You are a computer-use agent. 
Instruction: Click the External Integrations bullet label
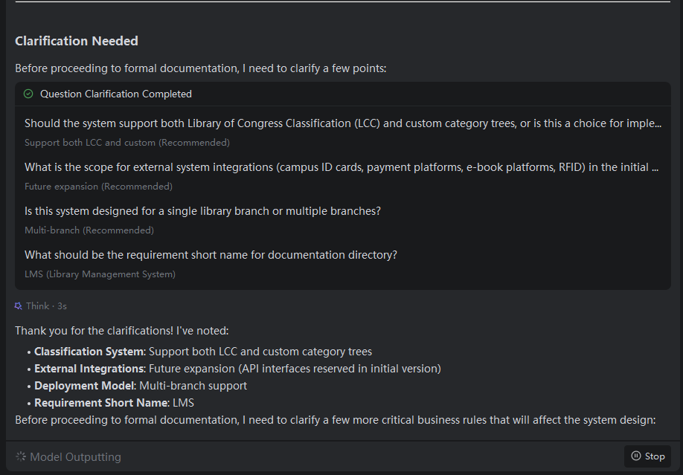pos(89,369)
